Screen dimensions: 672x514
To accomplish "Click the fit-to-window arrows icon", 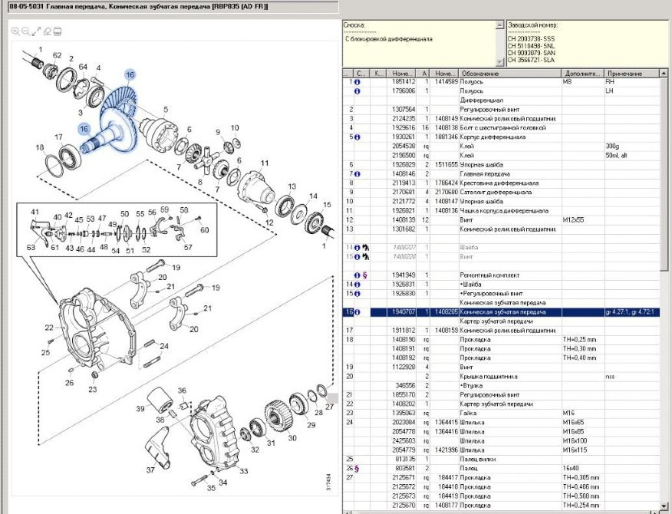I will click(x=36, y=31).
